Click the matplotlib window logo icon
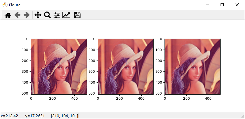Viewport: 245px width, 119px height. click(x=5, y=5)
